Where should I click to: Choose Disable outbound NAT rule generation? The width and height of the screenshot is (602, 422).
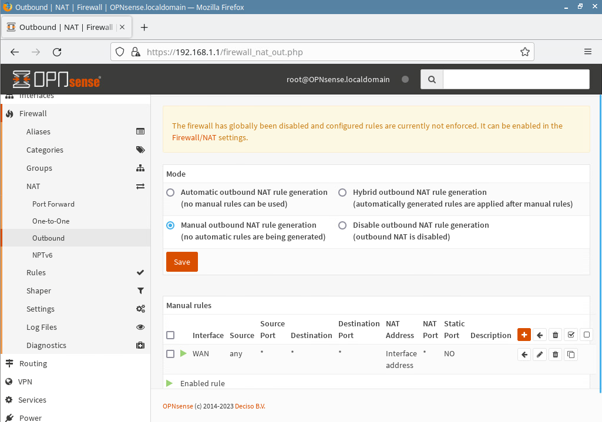(342, 225)
